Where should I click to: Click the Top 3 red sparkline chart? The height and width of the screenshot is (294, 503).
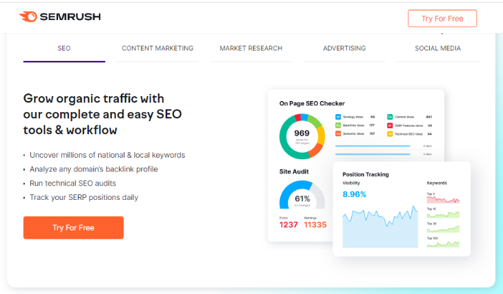443,199
